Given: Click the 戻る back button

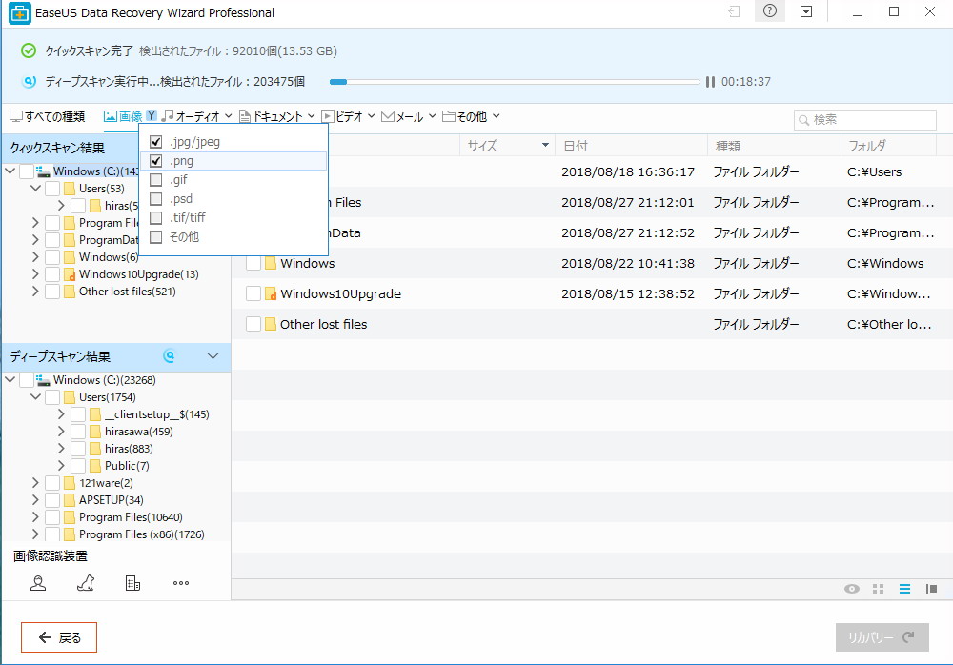Looking at the screenshot, I should click(59, 637).
